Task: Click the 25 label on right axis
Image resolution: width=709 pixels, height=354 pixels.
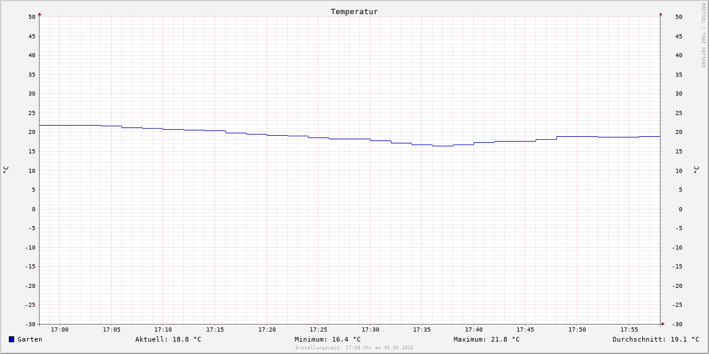Action: (679, 113)
